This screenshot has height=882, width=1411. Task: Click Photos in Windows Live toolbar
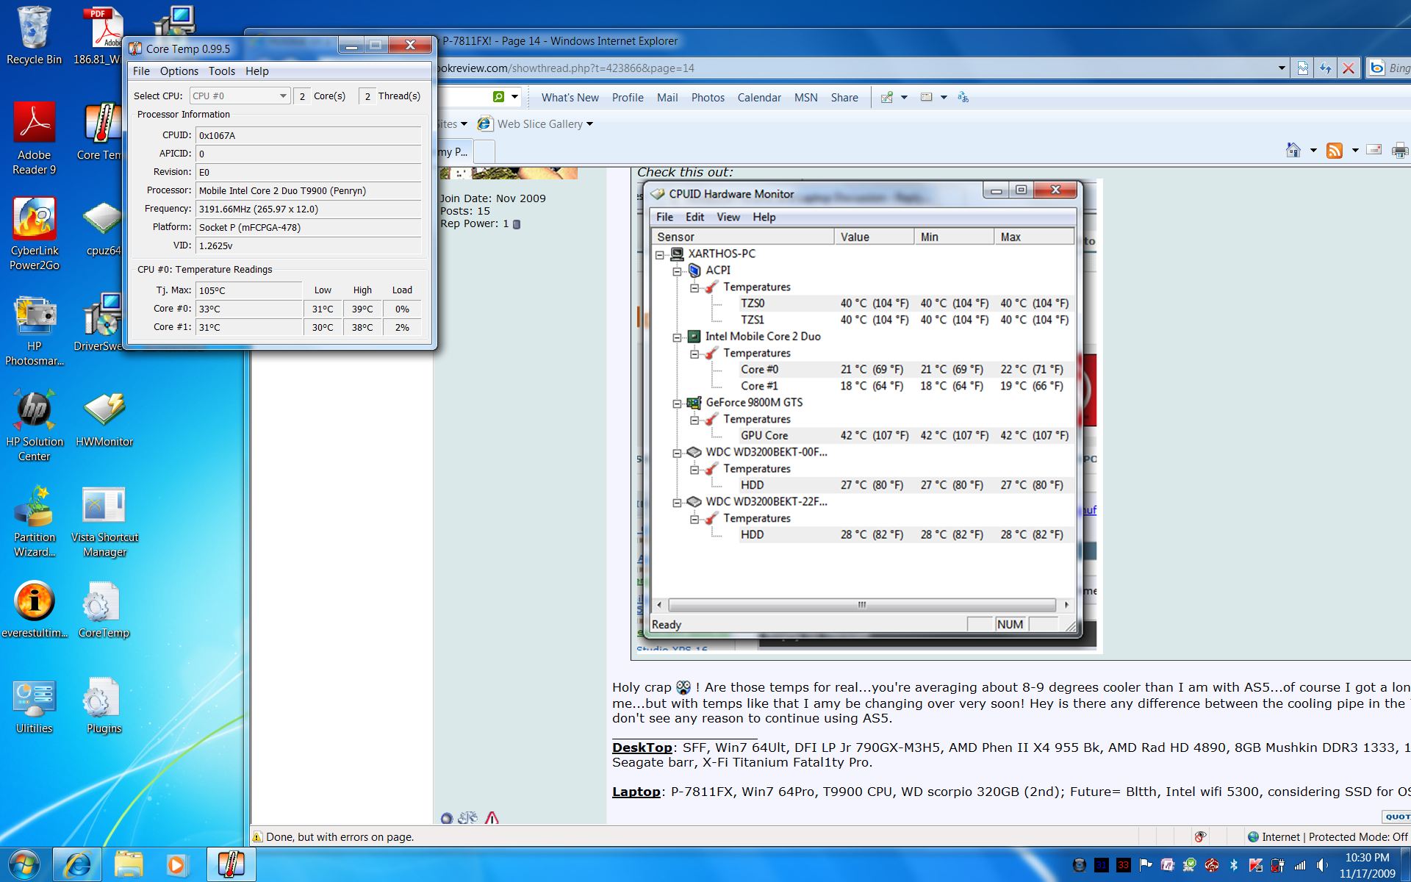[x=708, y=98]
